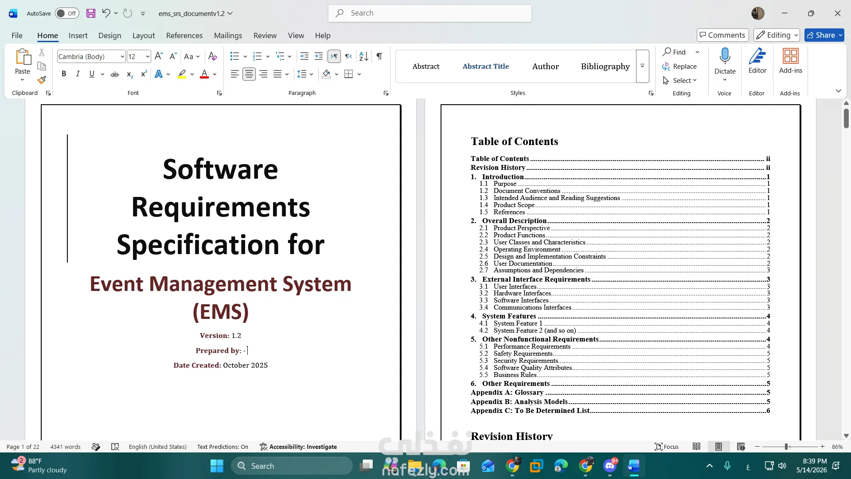851x479 pixels.
Task: Open the Comments pane
Action: click(722, 35)
